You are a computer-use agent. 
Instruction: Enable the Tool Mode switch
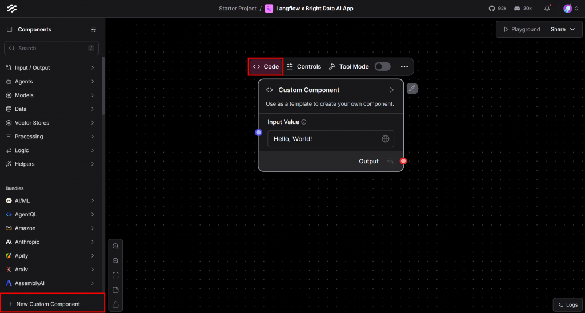[x=382, y=67]
